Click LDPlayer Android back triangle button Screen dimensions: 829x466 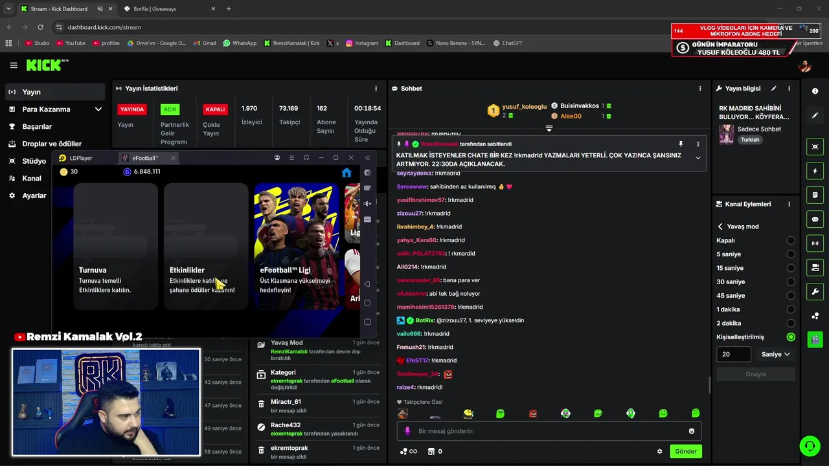click(367, 283)
